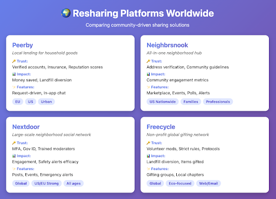
Task: Click the Impact label on the Freecycle card
Action: click(158, 156)
